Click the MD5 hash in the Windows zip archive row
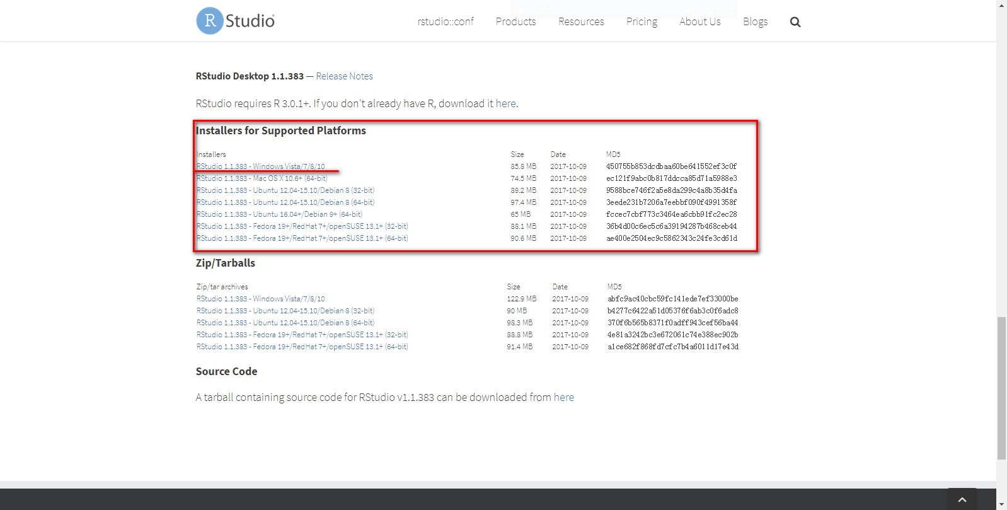1007x510 pixels. click(x=673, y=299)
